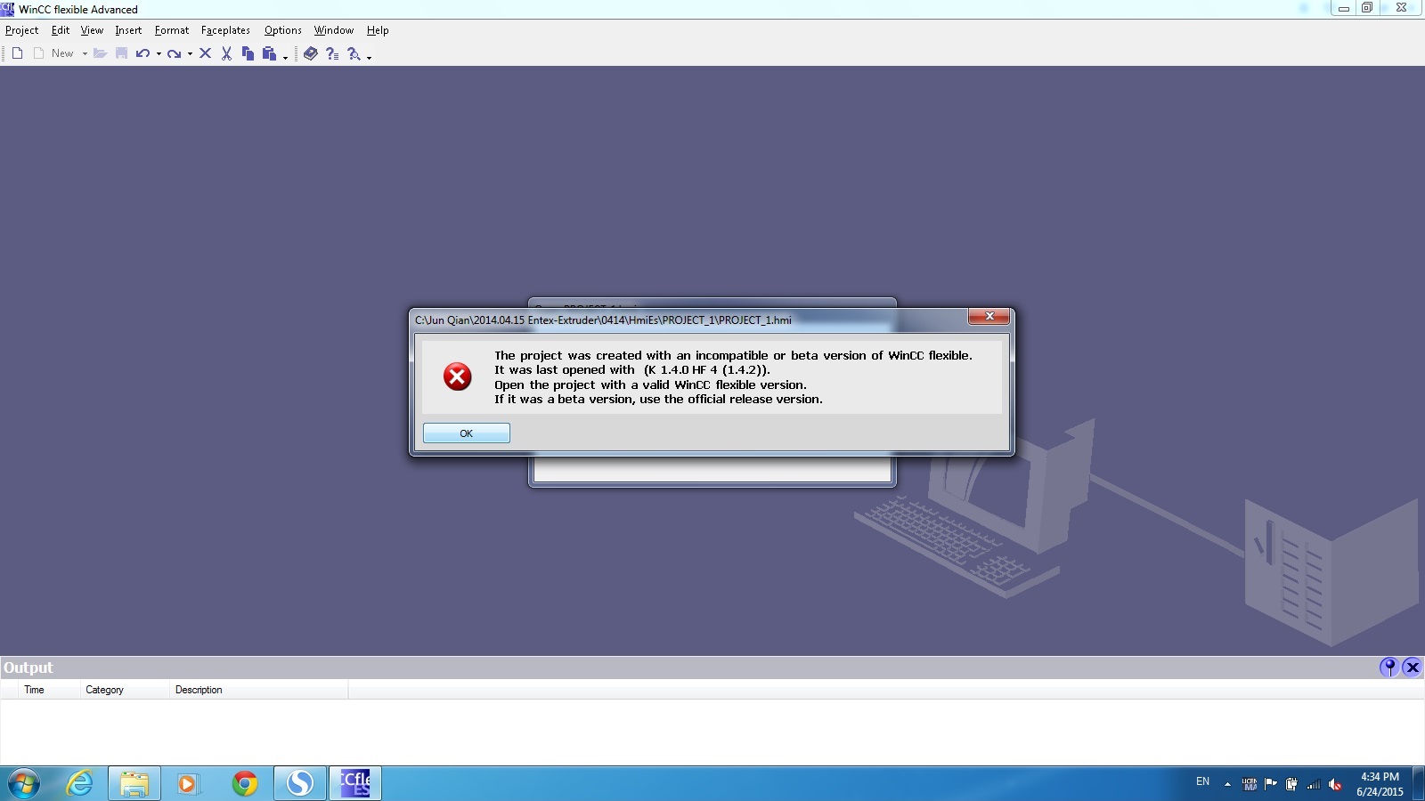Open the Insert menu
Screen dimensions: 1425x801
(x=128, y=30)
